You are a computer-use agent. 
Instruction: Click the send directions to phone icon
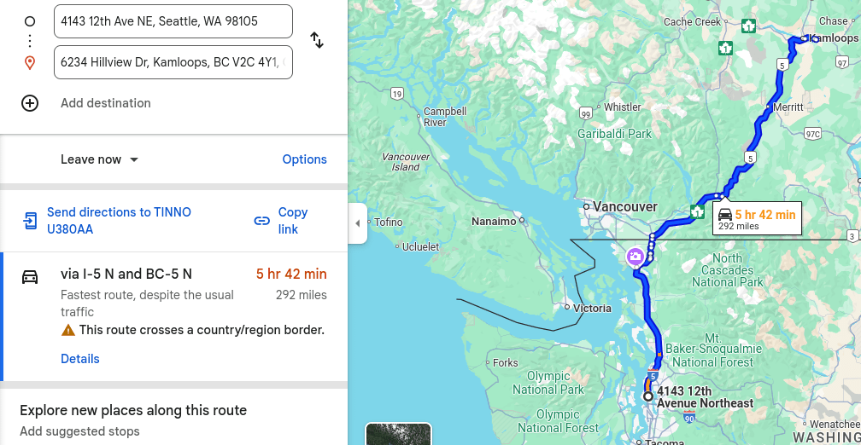[30, 221]
